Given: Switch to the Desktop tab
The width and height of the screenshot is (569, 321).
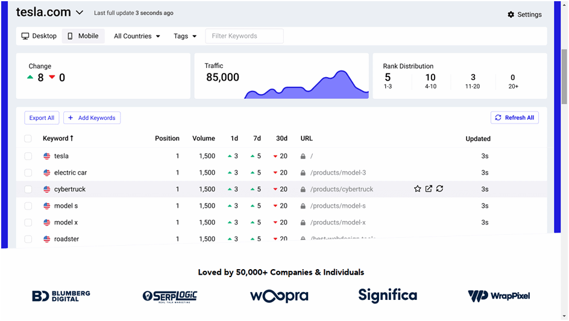Looking at the screenshot, I should tap(39, 36).
